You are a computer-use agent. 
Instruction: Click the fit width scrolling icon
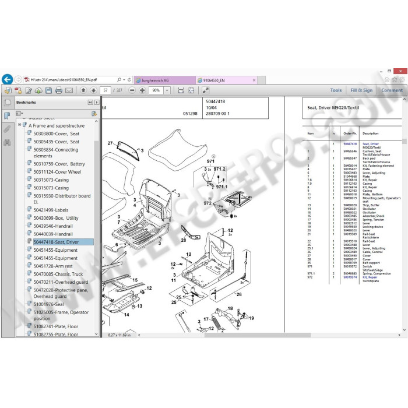click(x=181, y=90)
